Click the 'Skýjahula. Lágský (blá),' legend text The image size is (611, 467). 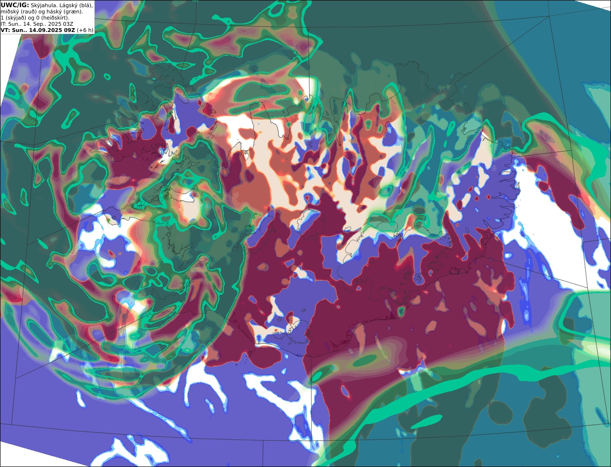click(x=62, y=5)
